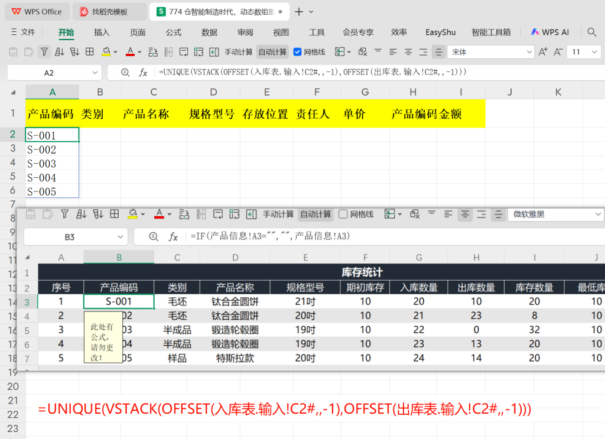Switch to the 智能工具箱 ribbon tab
This screenshot has height=439, width=605.
tap(491, 32)
